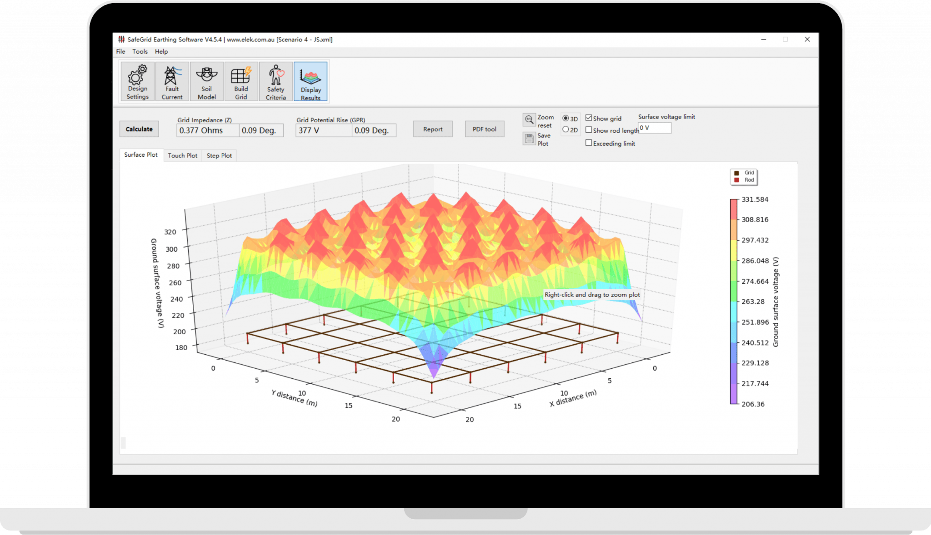This screenshot has width=931, height=535.
Task: Click the Calculate button
Action: tap(139, 129)
